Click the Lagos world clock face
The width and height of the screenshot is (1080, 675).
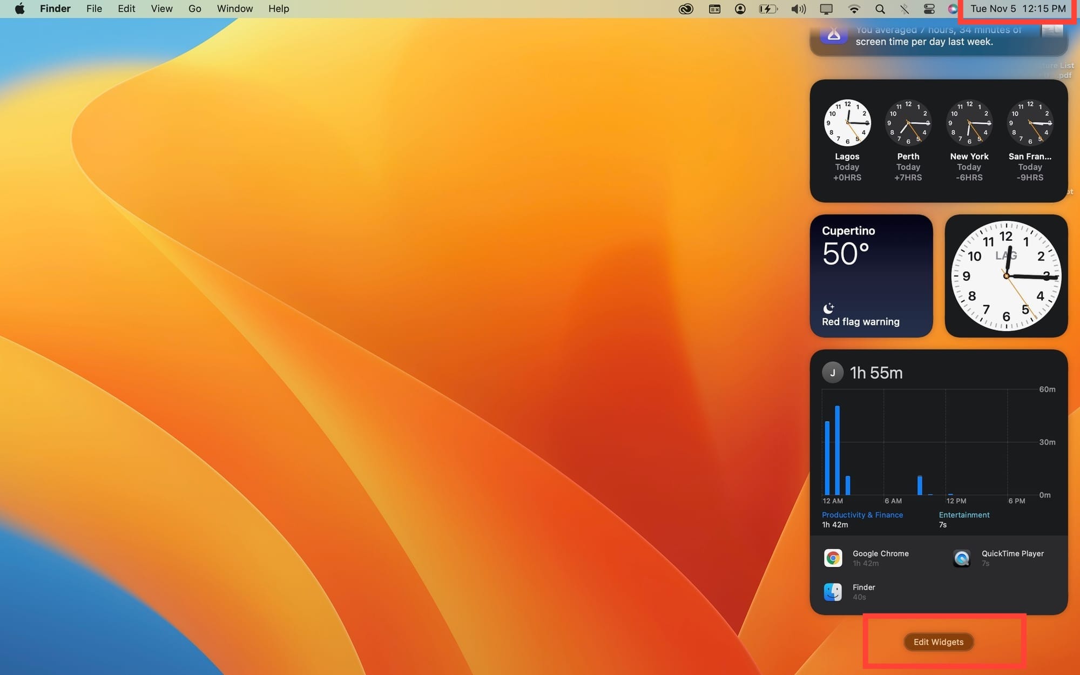[x=847, y=123]
